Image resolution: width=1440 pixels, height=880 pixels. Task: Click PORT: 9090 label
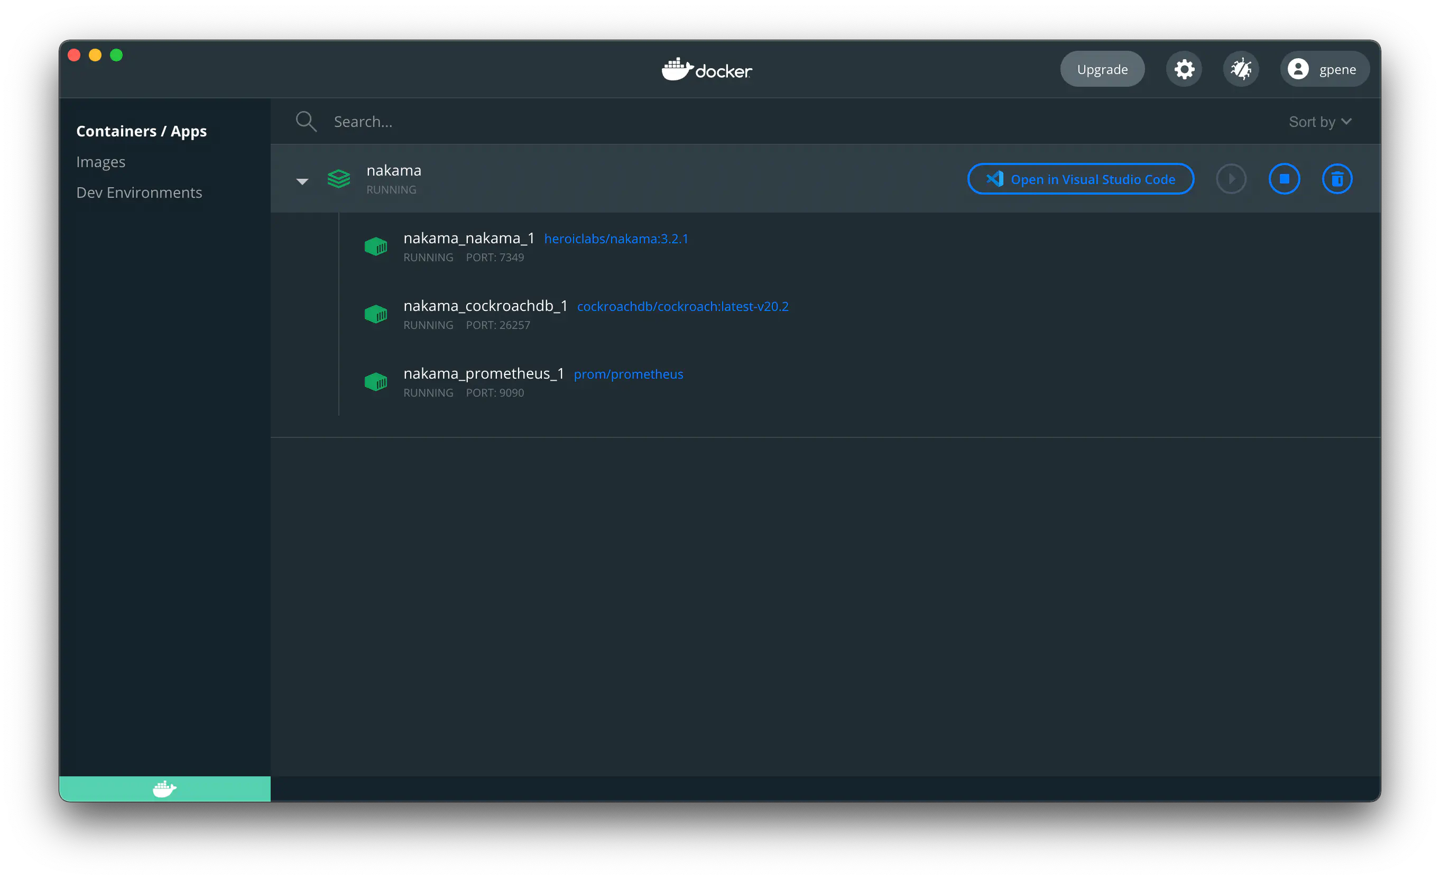click(494, 393)
